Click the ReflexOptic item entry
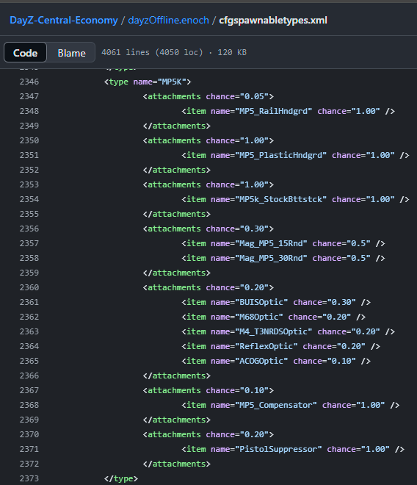This screenshot has height=485, width=417. point(281,346)
